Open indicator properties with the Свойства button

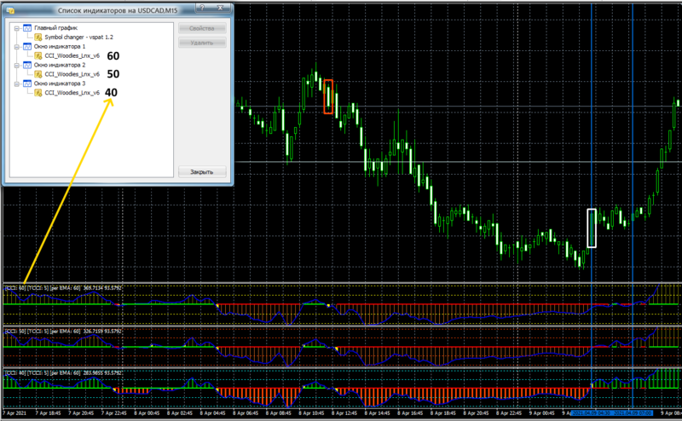pyautogui.click(x=202, y=28)
